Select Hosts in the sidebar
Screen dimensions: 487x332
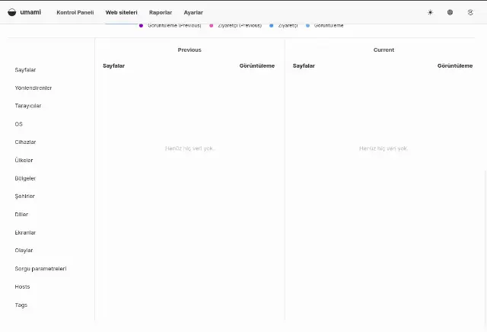coord(22,286)
